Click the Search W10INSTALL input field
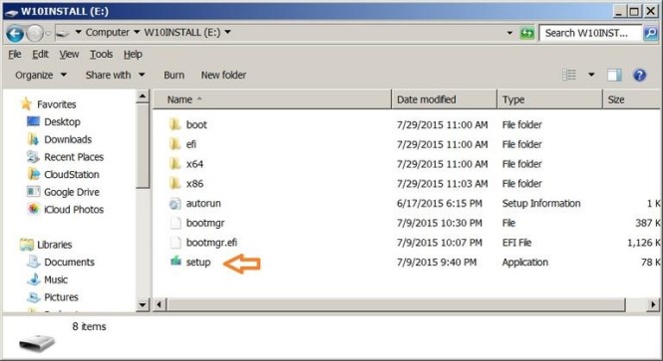This screenshot has height=361, width=663. pos(590,33)
